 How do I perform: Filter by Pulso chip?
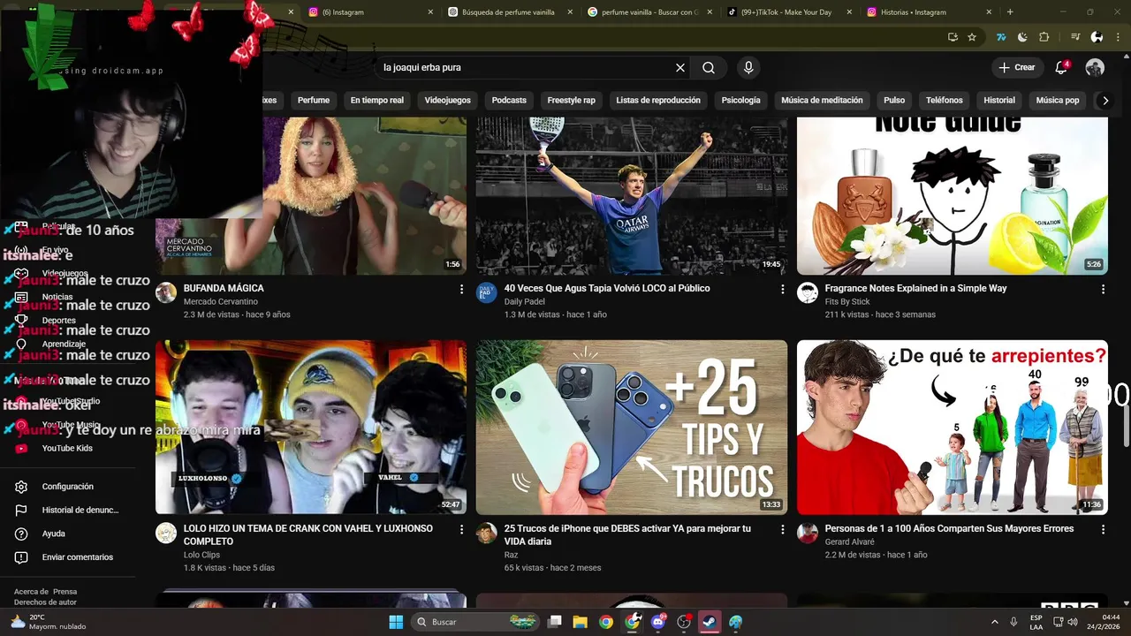coord(894,100)
